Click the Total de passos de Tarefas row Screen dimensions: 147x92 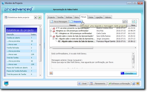[21, 74]
